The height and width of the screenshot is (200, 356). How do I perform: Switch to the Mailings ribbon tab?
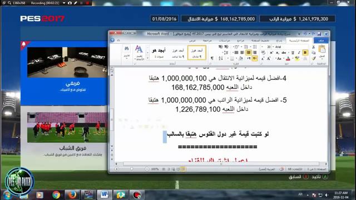[x=224, y=41]
